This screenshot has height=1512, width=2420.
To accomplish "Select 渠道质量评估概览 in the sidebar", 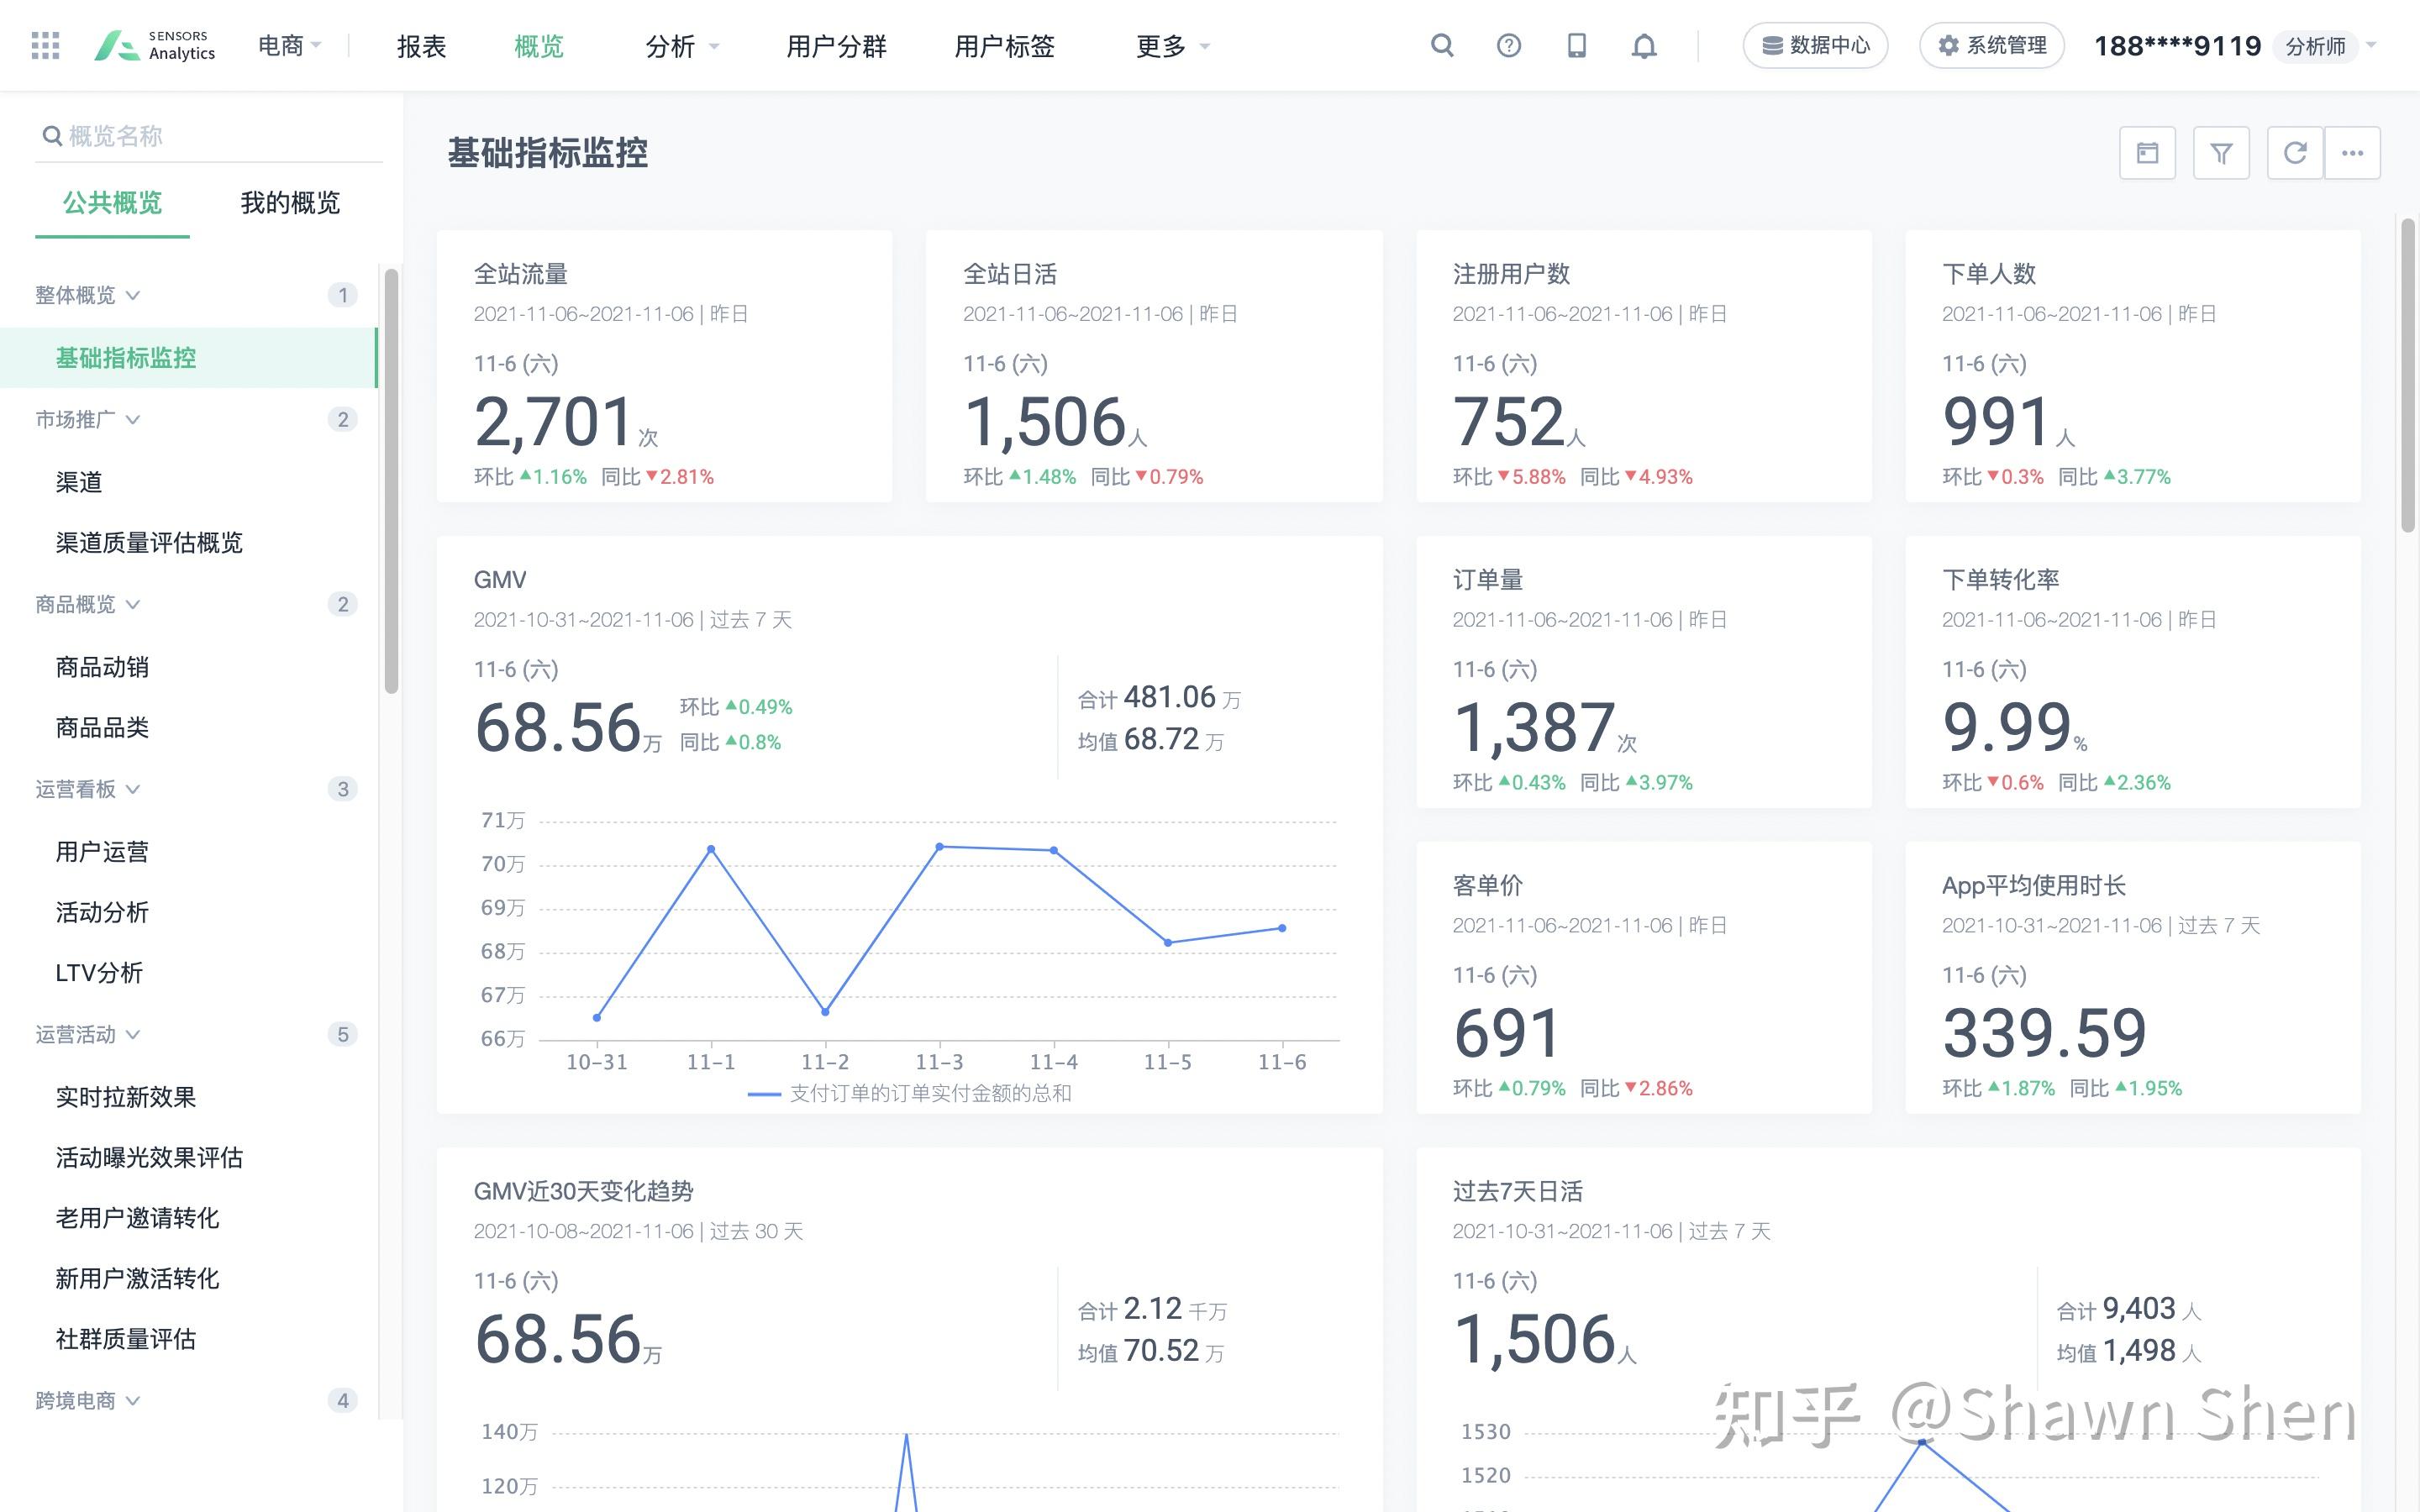I will tap(148, 543).
